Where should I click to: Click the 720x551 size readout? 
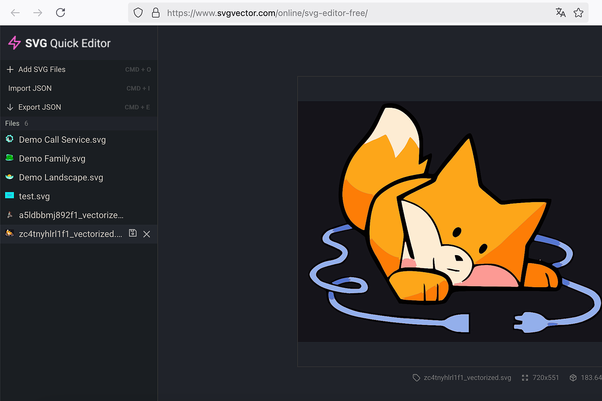pos(546,378)
